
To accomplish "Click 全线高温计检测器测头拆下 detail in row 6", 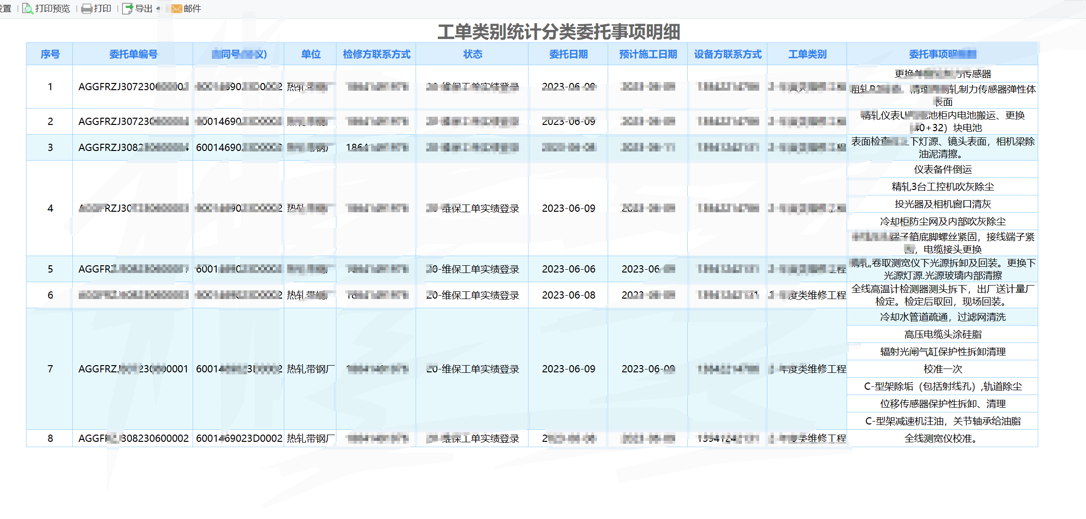I will [943, 295].
